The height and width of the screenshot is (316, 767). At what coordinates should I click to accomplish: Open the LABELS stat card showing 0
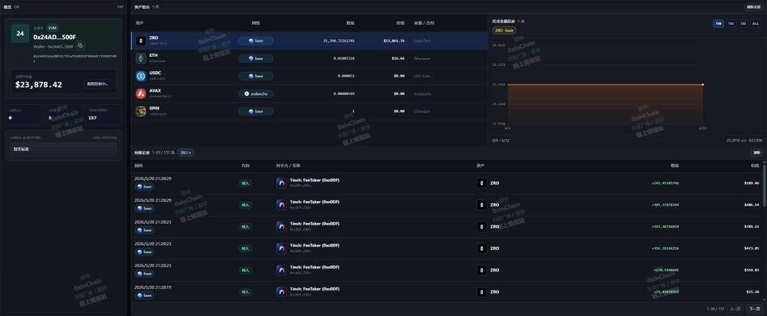pos(22,114)
